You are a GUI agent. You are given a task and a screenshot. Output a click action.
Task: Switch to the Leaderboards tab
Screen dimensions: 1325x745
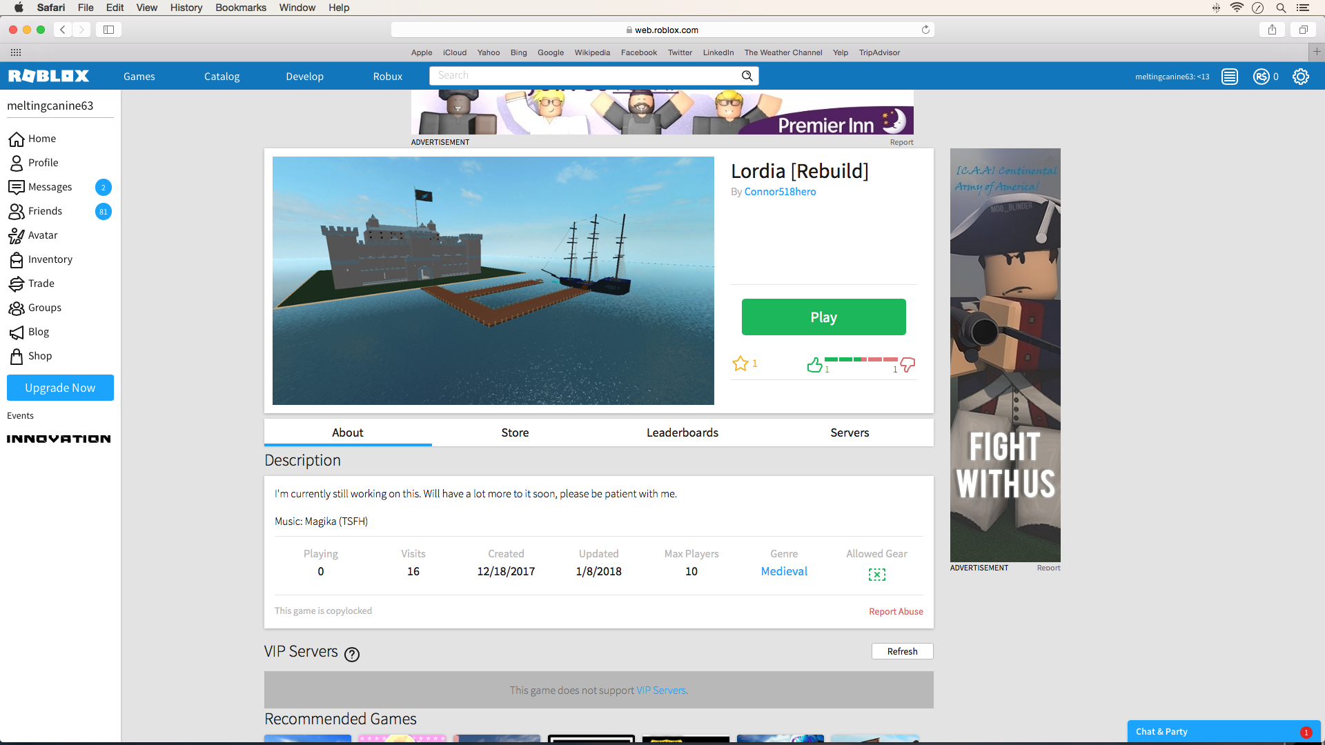[x=682, y=433]
